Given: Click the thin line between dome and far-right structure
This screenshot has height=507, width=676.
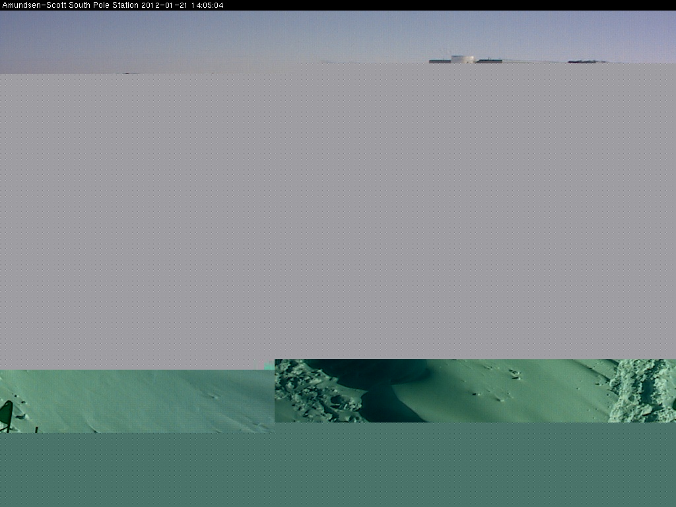Looking at the screenshot, I should [x=535, y=61].
